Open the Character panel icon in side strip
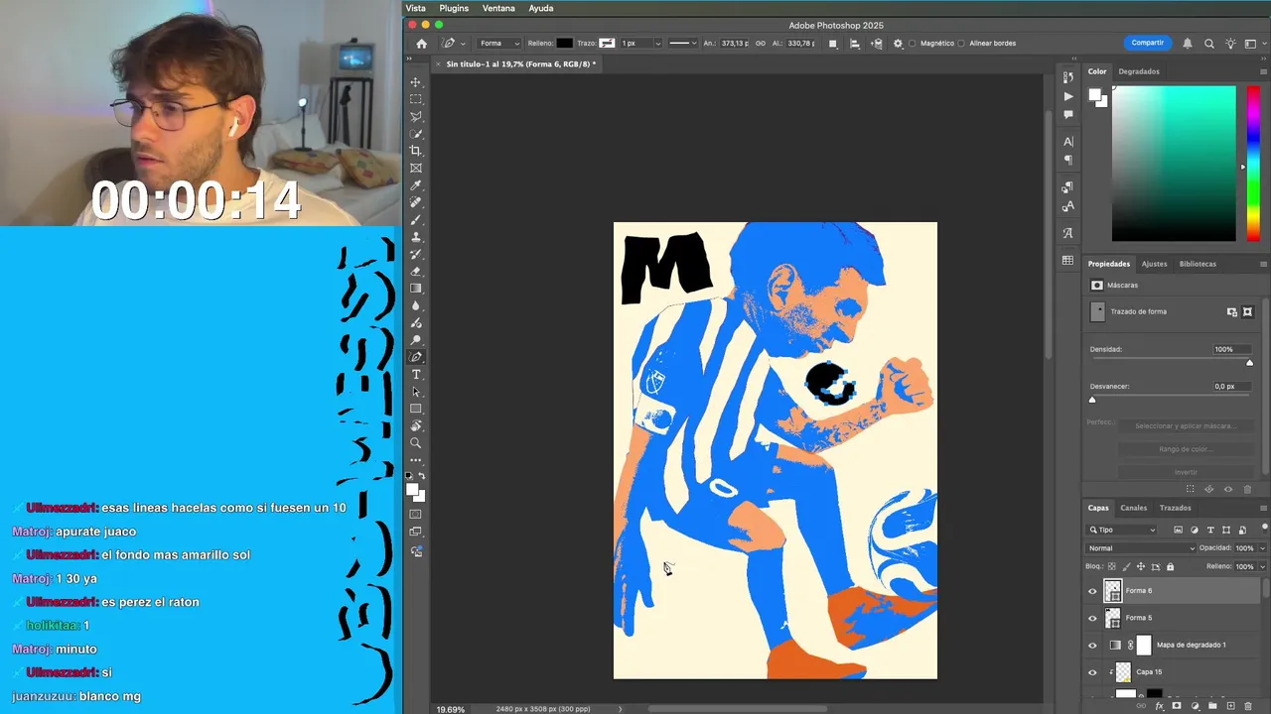Image resolution: width=1271 pixels, height=714 pixels. click(1068, 142)
